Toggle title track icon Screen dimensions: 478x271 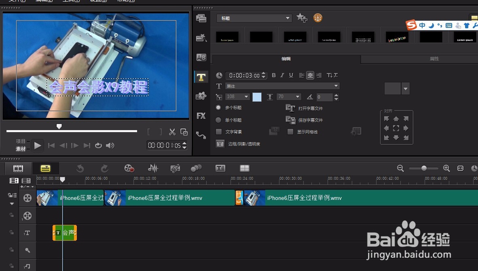coord(27,233)
